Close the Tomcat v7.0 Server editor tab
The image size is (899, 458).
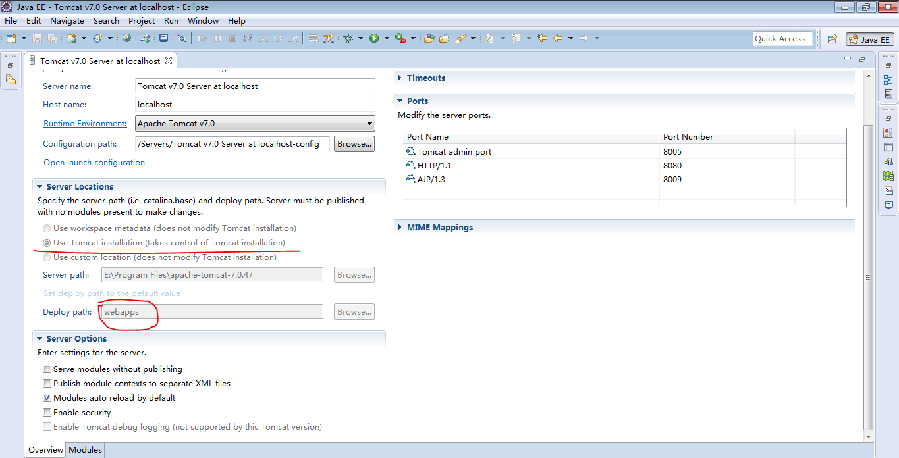(x=168, y=61)
